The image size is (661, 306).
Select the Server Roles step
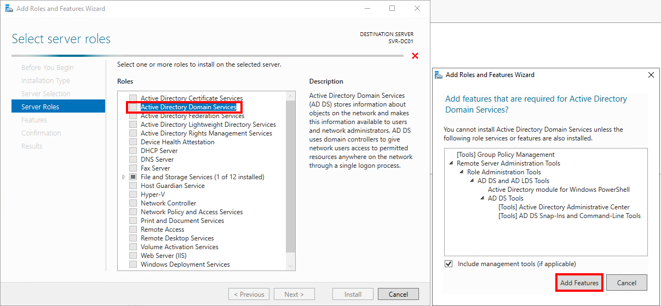coord(58,107)
